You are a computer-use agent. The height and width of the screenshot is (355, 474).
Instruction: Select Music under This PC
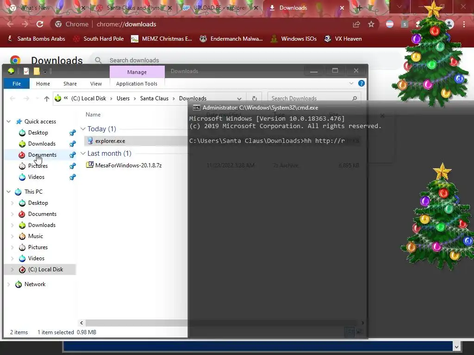[x=35, y=236]
